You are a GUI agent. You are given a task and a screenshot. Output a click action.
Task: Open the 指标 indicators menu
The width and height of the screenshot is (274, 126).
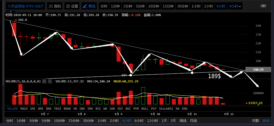pos(55,6)
